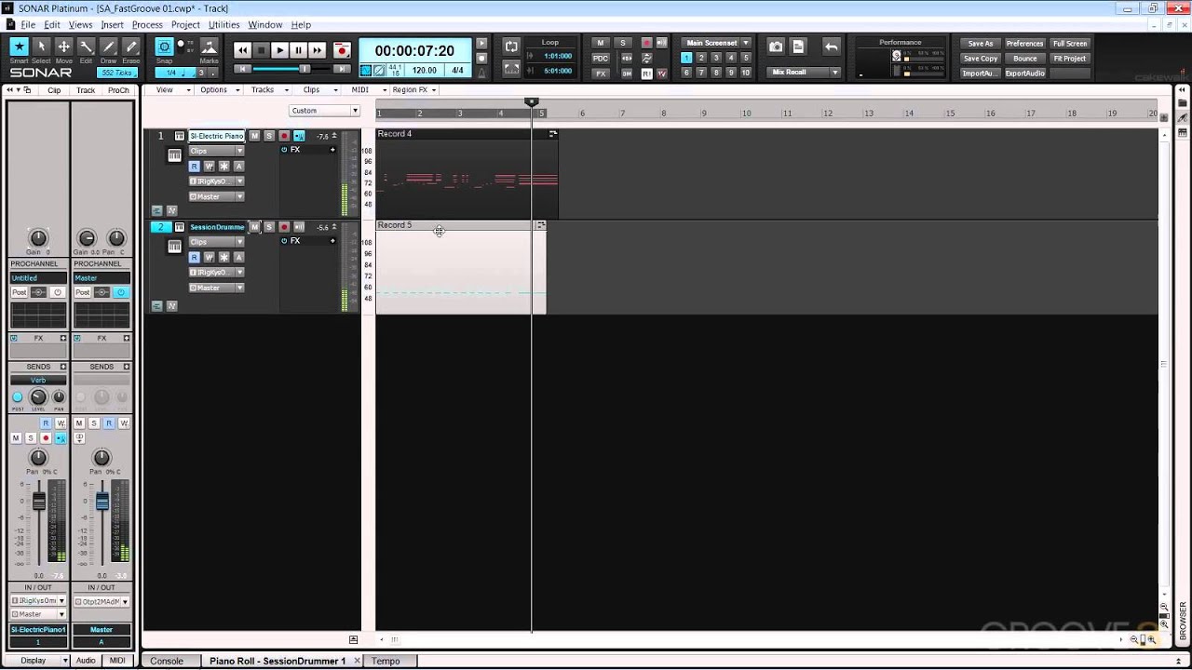
Task: Select screenset 2
Action: [701, 58]
